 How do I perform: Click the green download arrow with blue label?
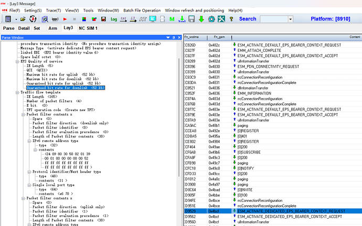[x=182, y=19]
